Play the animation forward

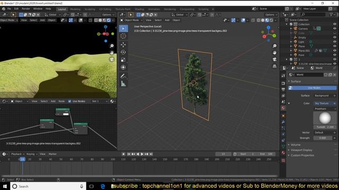point(142,154)
